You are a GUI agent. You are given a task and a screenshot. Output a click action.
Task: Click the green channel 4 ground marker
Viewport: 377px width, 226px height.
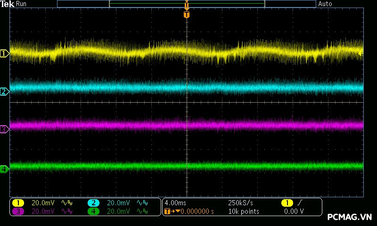(4, 169)
